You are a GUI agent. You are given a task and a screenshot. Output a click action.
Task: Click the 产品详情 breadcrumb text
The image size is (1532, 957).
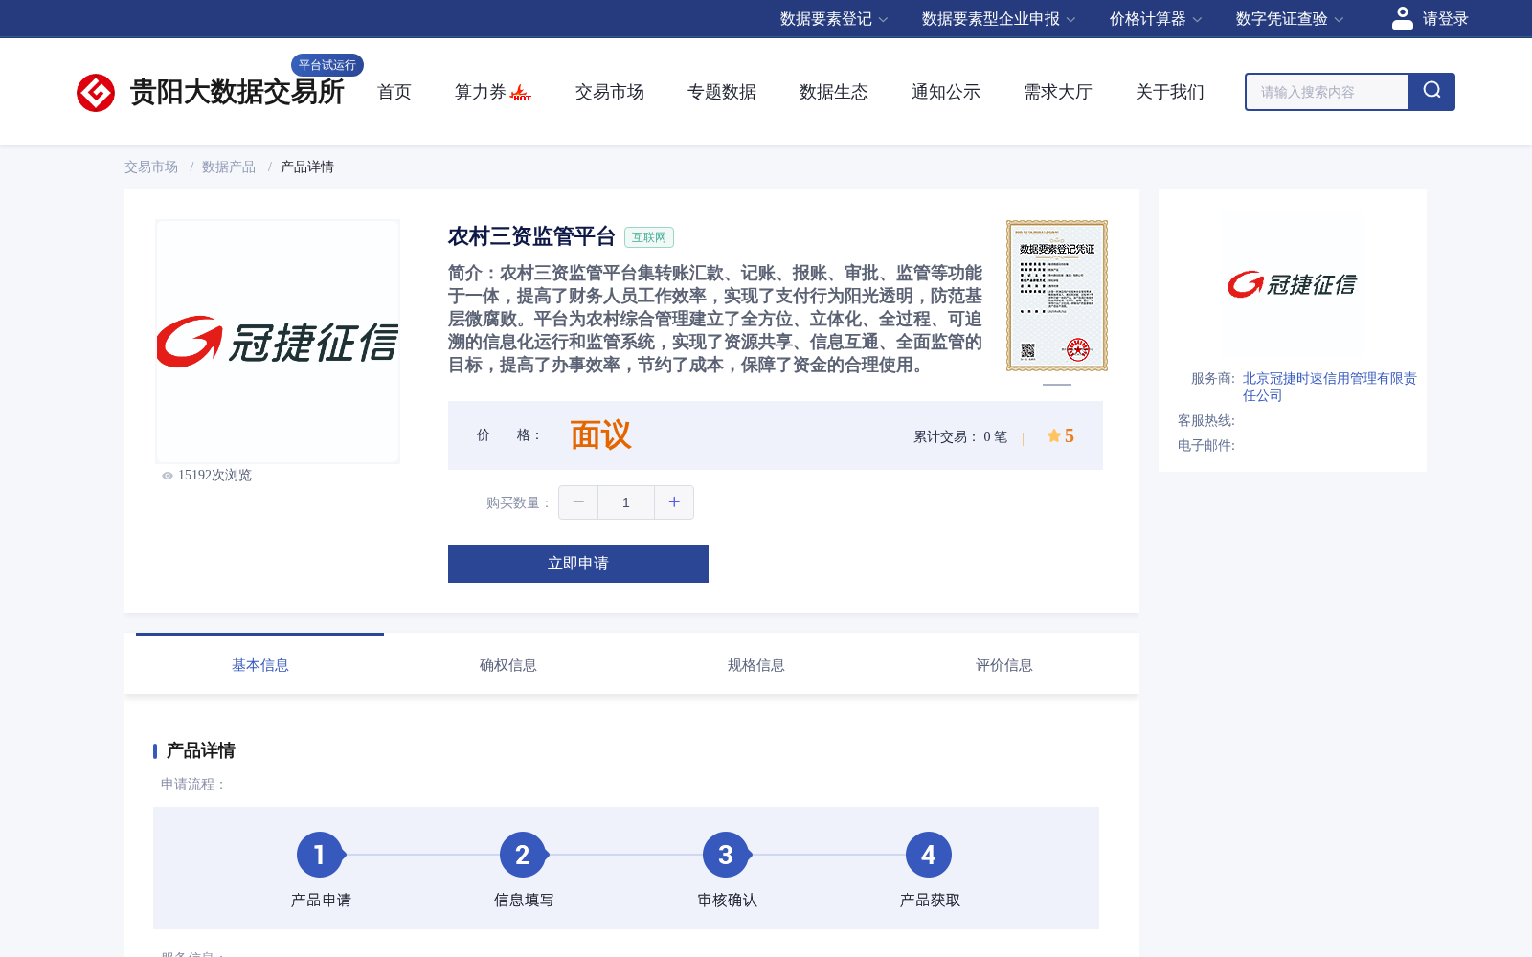(307, 167)
